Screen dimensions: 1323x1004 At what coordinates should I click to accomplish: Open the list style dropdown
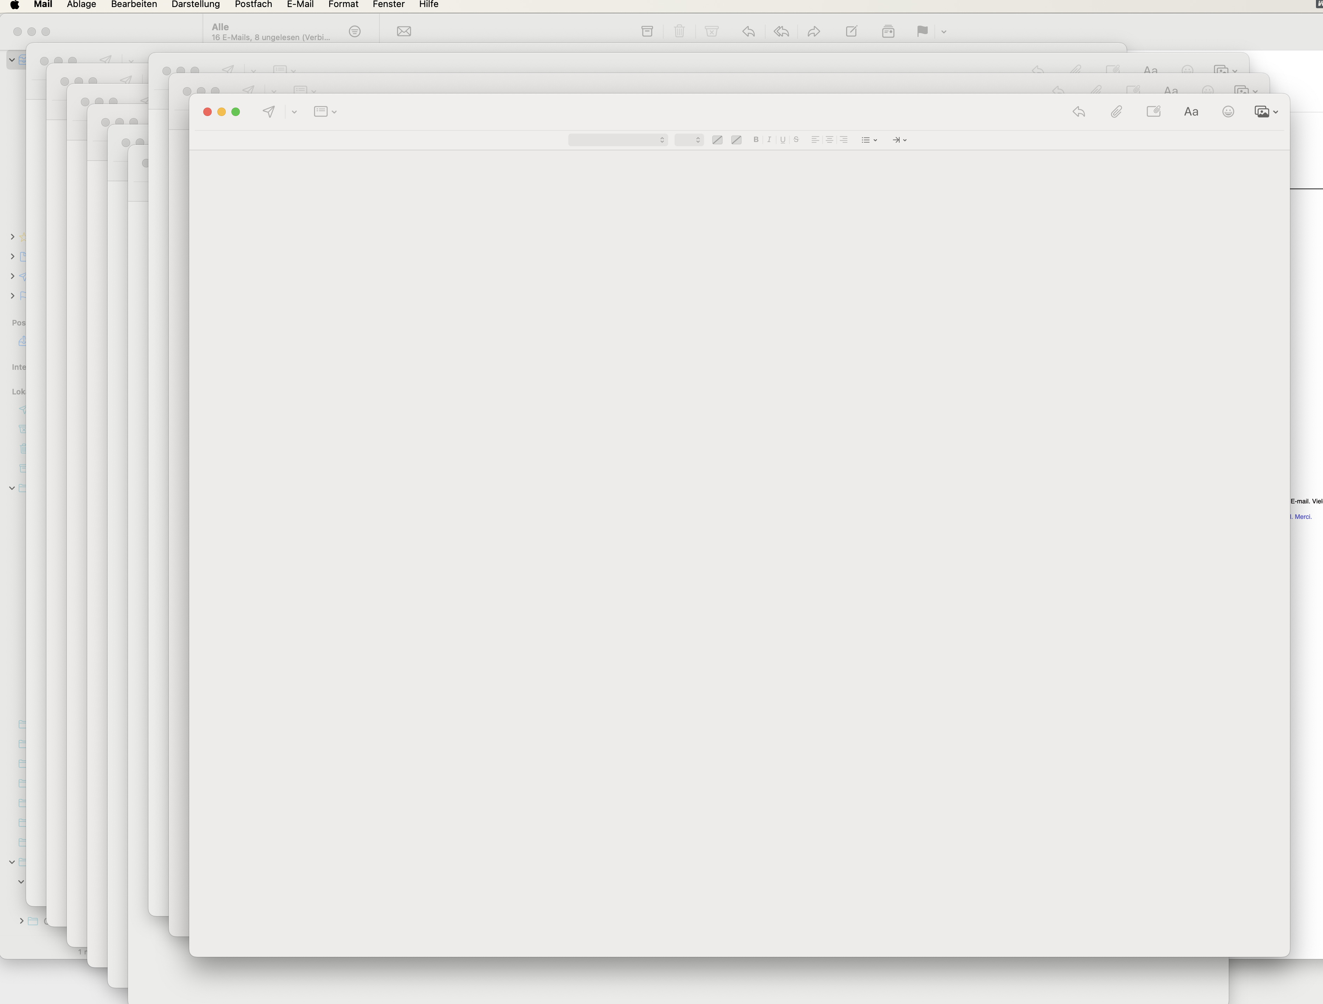coord(869,139)
